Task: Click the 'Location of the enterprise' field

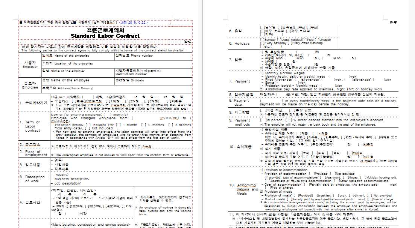Action: click(117, 64)
